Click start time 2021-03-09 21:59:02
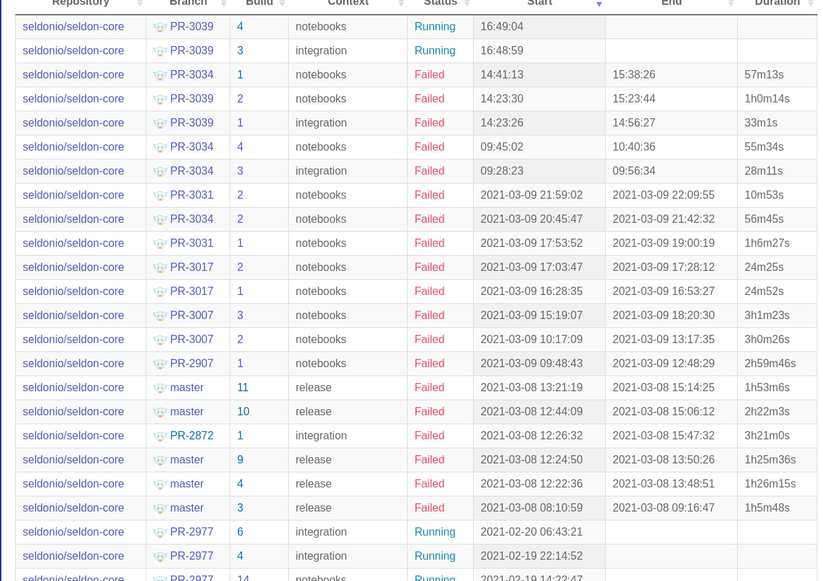823x581 pixels. pos(531,195)
